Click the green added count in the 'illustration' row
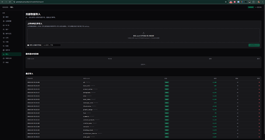Image resolution: width=265 pixels, height=140 pixels. (214, 106)
